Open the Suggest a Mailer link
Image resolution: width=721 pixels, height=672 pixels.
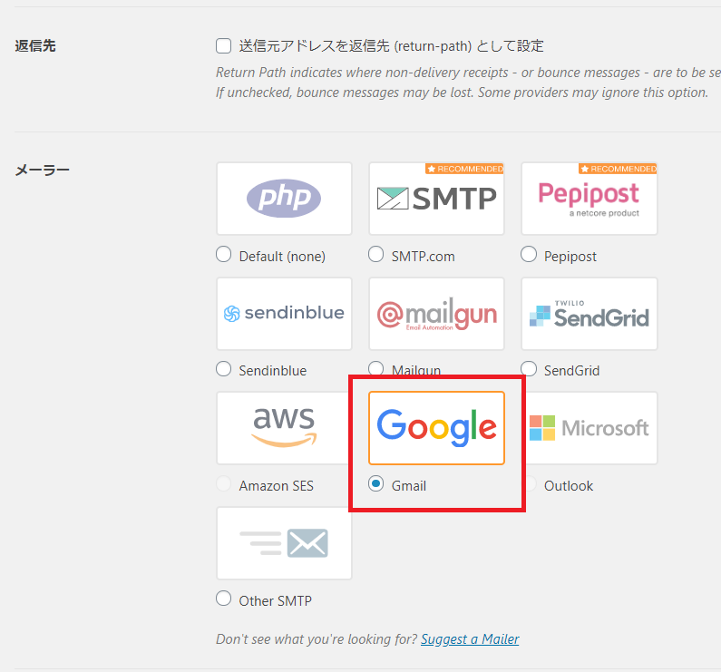coord(470,638)
